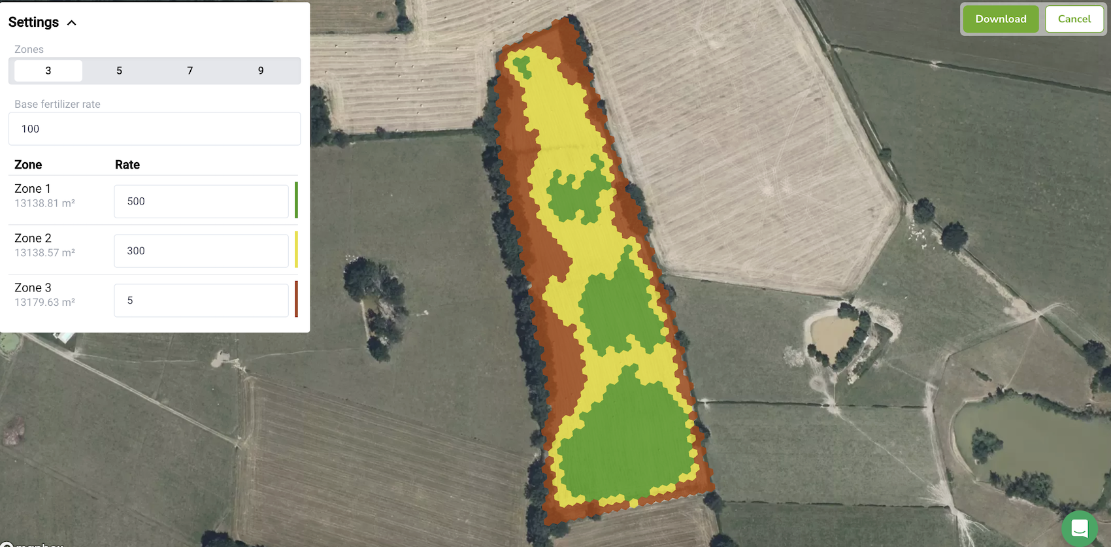Focus the Zone 2 rate input

(x=201, y=251)
